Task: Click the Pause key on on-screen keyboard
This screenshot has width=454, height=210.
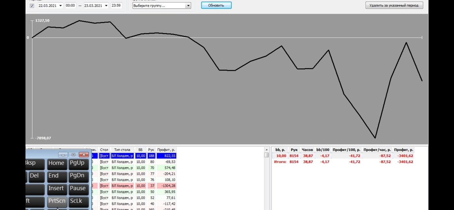Action: [x=78, y=189]
